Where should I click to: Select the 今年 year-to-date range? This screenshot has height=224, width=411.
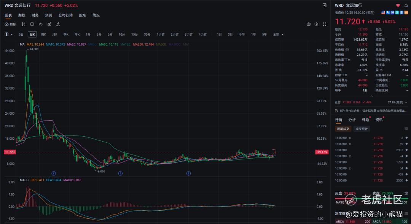[x=242, y=35]
